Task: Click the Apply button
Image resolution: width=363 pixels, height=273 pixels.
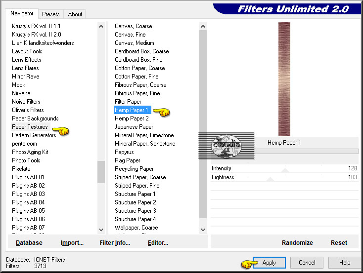Action: pyautogui.click(x=269, y=263)
